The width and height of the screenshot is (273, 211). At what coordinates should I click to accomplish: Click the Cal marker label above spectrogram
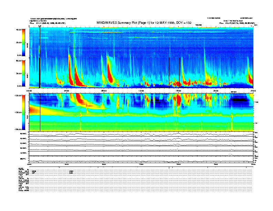point(40,26)
